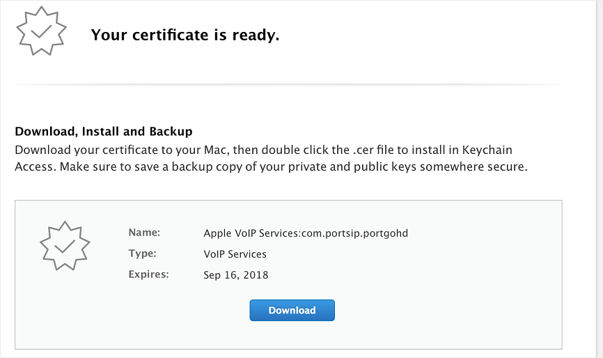
Task: Click the certificate badge icon in details box
Action: coord(65,246)
